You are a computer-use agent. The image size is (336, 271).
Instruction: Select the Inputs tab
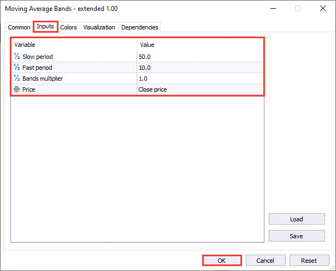click(45, 27)
